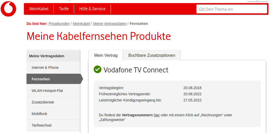Click the 'Vertragsbeginn:' label
The image size is (271, 133).
(112, 88)
